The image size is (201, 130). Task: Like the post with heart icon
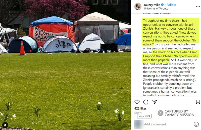[x=137, y=102]
